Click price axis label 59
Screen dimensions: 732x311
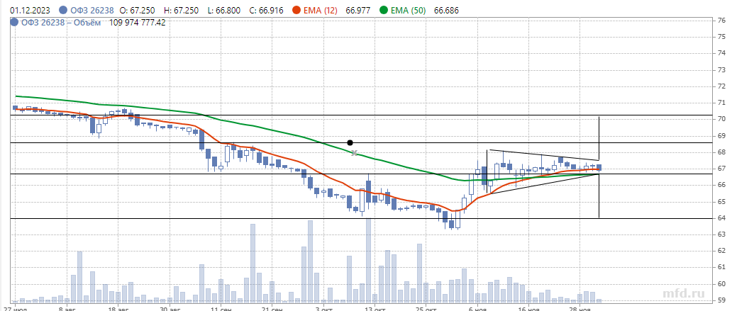721,300
